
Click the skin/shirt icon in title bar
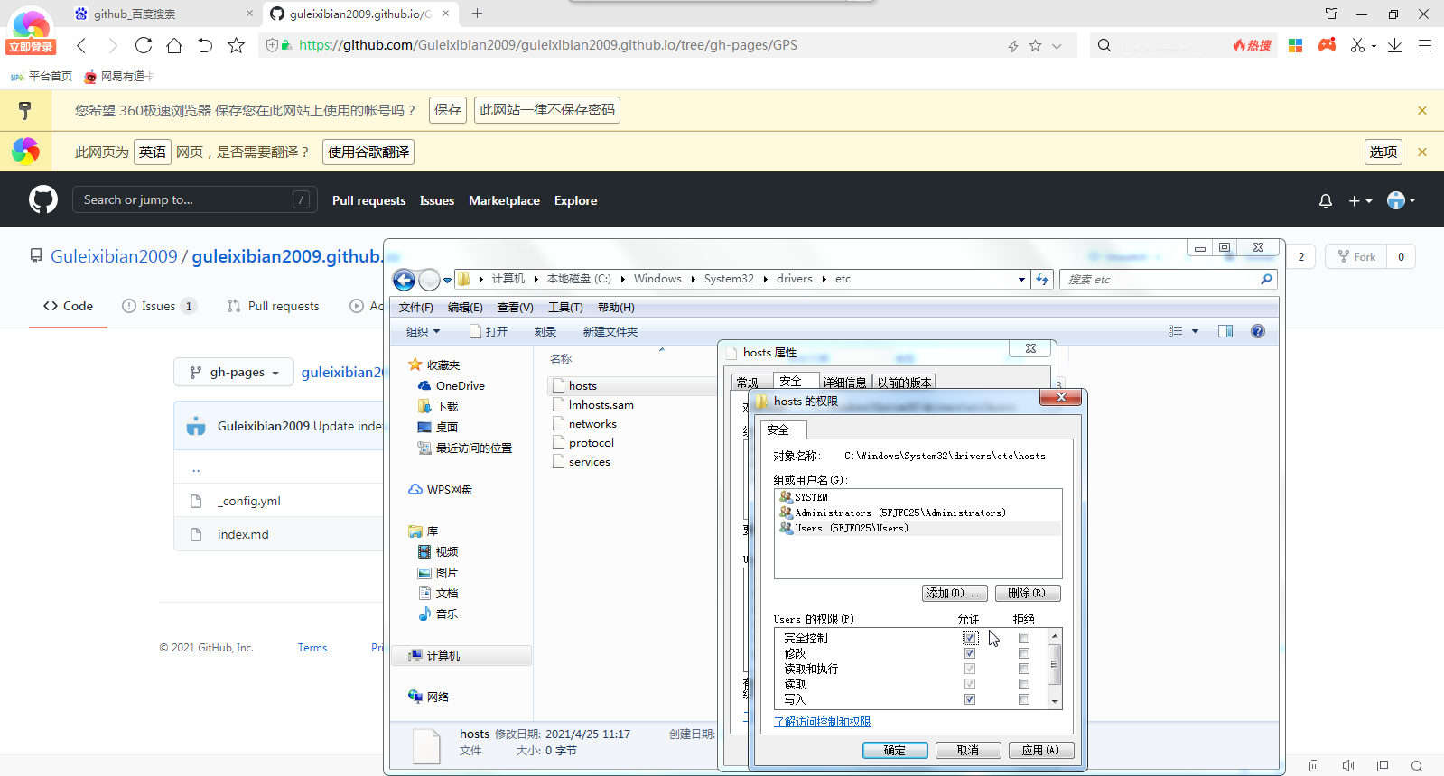(1331, 14)
